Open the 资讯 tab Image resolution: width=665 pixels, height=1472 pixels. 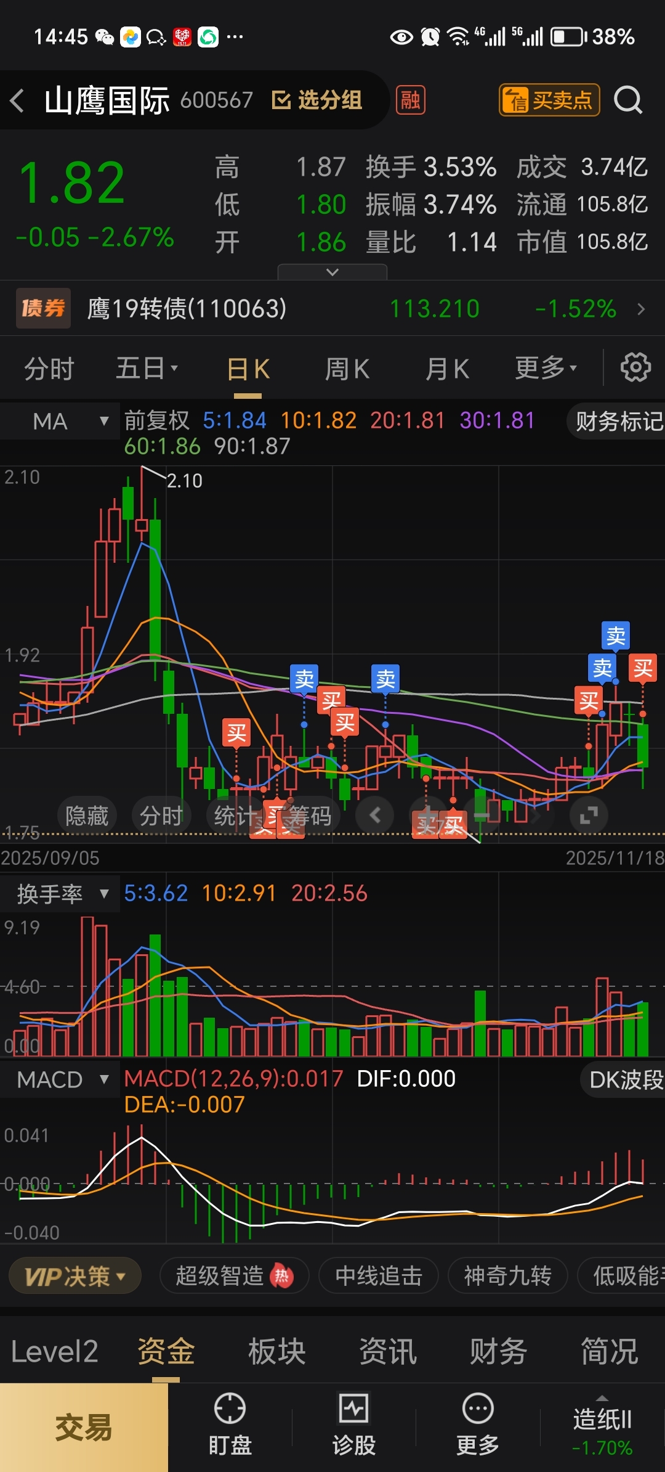(x=388, y=1351)
